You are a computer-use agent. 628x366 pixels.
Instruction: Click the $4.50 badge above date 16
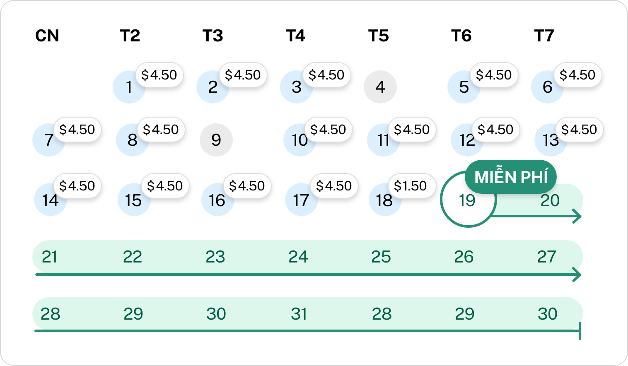(x=248, y=186)
